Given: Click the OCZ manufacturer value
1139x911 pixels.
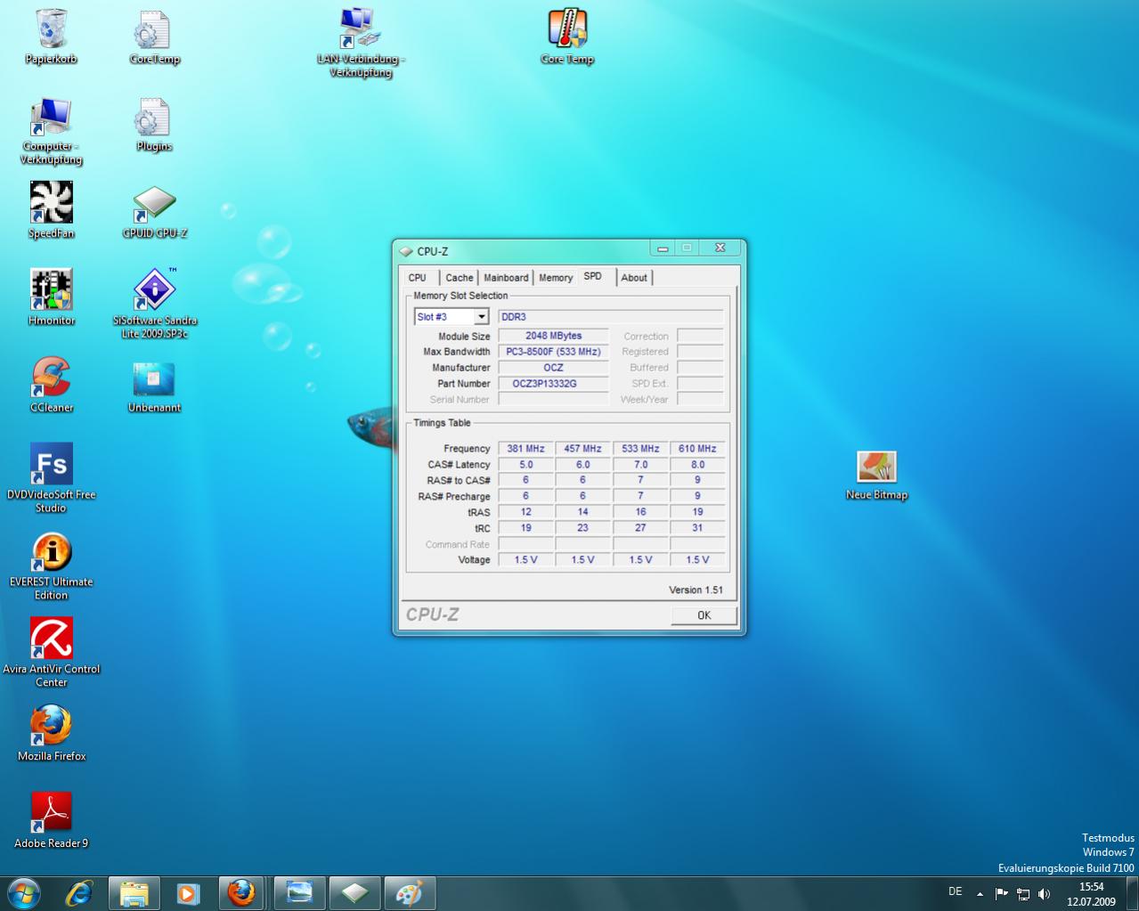Looking at the screenshot, I should (x=553, y=368).
